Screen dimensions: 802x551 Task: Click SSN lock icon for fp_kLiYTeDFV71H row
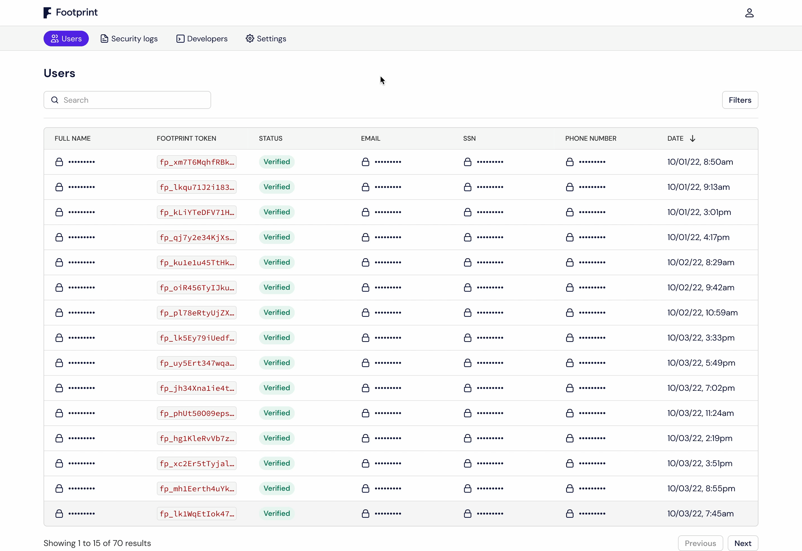pyautogui.click(x=467, y=212)
